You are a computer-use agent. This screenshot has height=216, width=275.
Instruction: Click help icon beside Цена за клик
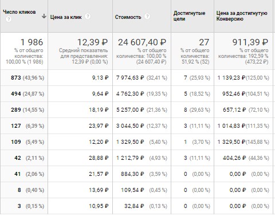point(88,16)
